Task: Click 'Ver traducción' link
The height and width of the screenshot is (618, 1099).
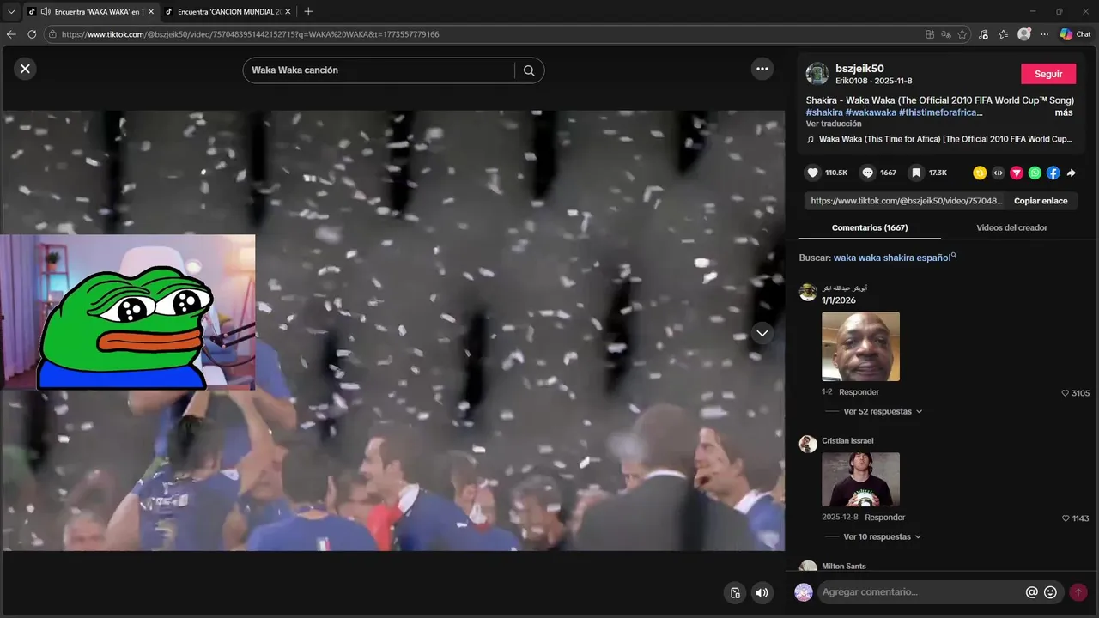Action: point(834,124)
